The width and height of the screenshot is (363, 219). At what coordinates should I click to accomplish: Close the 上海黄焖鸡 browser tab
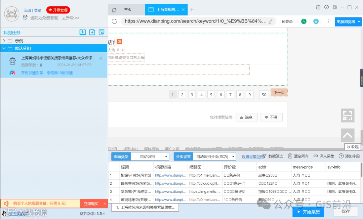click(x=183, y=9)
